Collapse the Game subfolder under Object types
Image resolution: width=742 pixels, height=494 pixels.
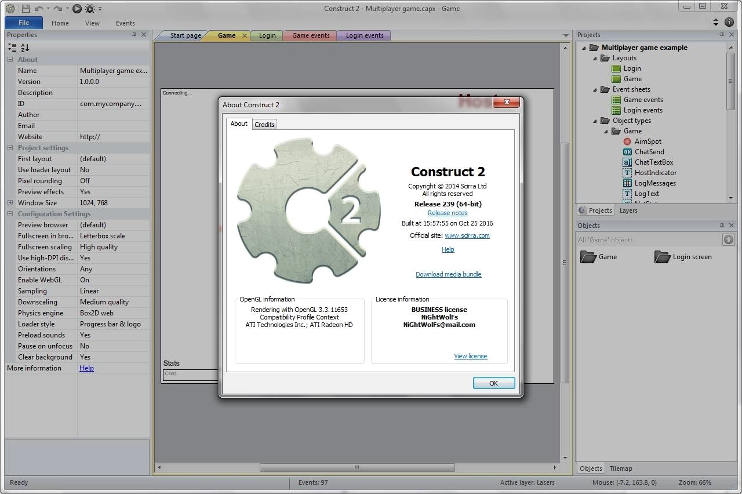[x=606, y=131]
